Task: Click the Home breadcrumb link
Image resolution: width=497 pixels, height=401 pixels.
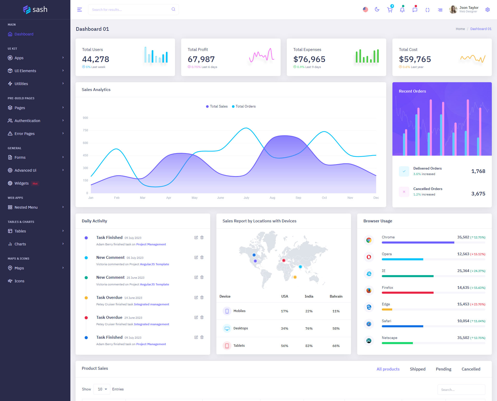Action: coord(460,29)
